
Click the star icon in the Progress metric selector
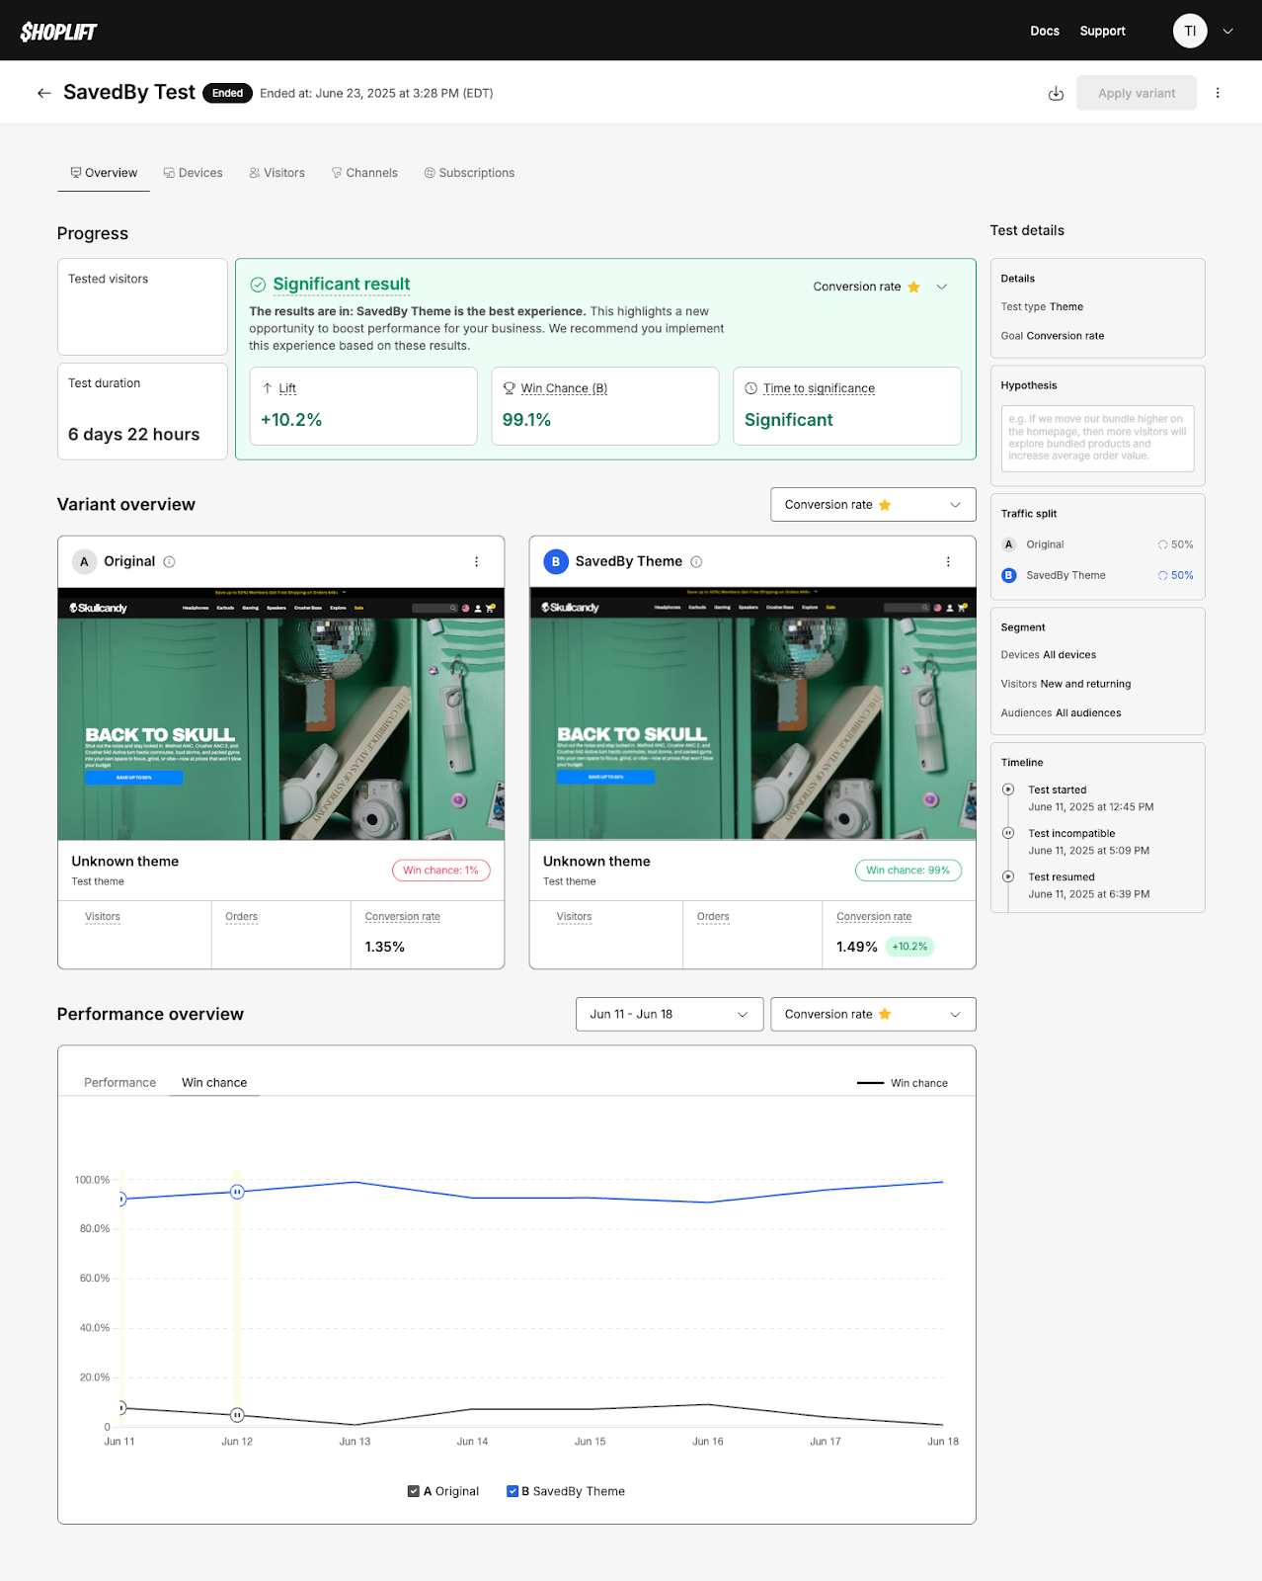click(x=913, y=287)
